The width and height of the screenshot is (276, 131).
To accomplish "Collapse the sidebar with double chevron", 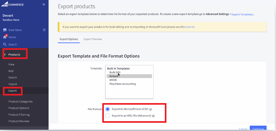I will coord(44,4).
